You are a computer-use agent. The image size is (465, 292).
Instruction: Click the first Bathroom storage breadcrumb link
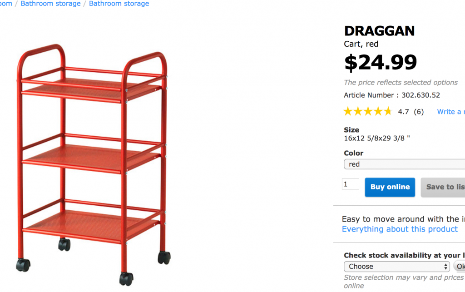[50, 4]
